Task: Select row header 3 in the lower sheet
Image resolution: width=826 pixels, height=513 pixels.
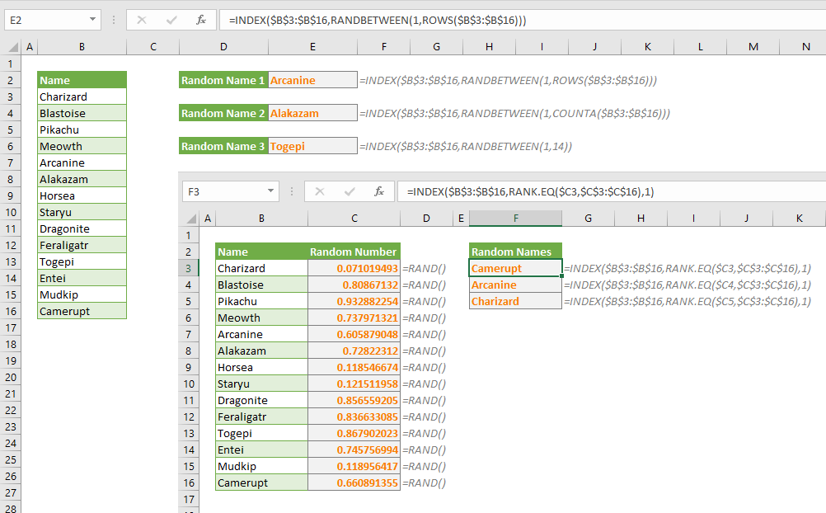Action: point(189,268)
